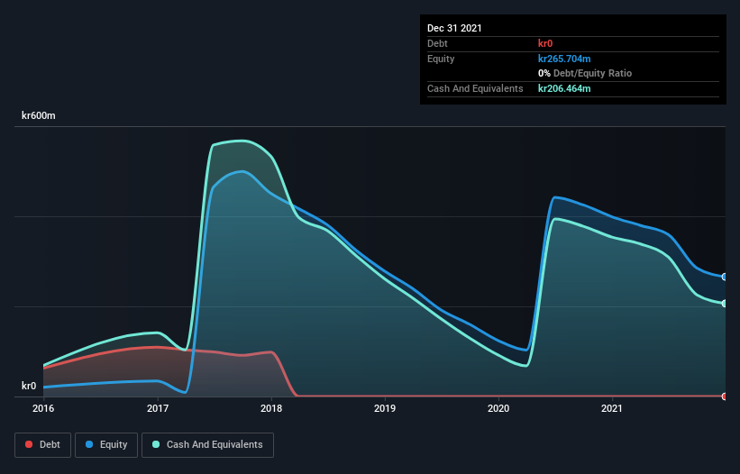The height and width of the screenshot is (474, 740).
Task: Click the 2018 x-axis label
Action: coord(271,408)
